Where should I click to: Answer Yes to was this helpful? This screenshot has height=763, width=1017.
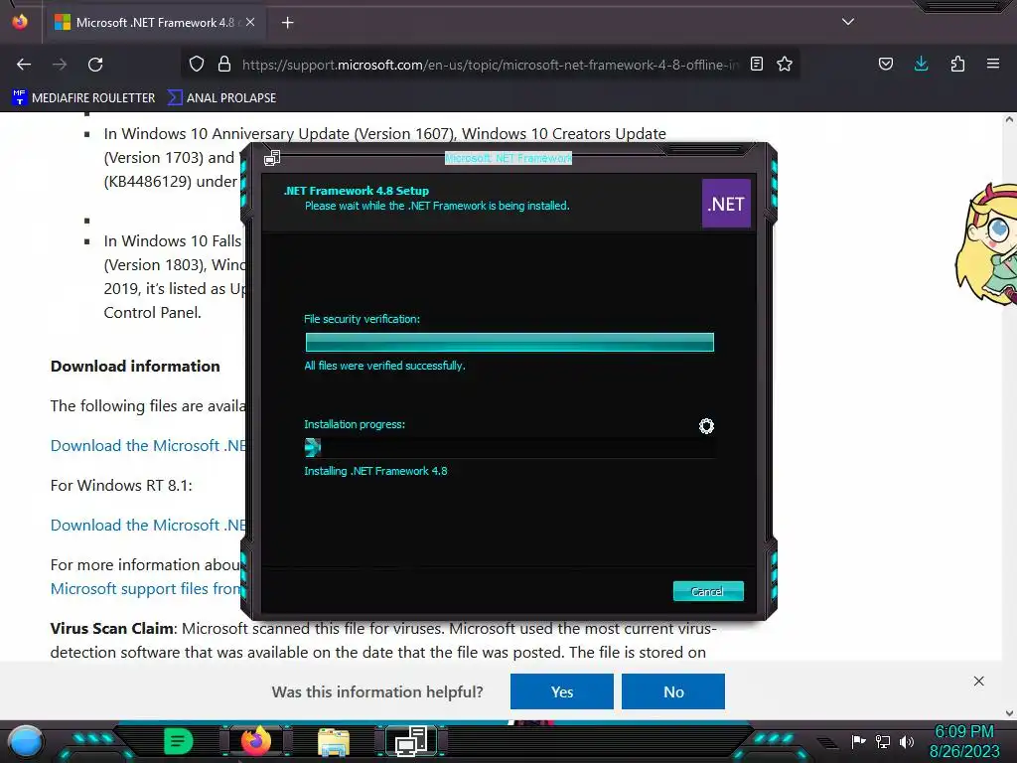562,691
